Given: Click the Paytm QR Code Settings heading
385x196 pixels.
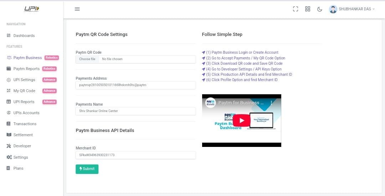Looking at the screenshot, I should point(102,34).
